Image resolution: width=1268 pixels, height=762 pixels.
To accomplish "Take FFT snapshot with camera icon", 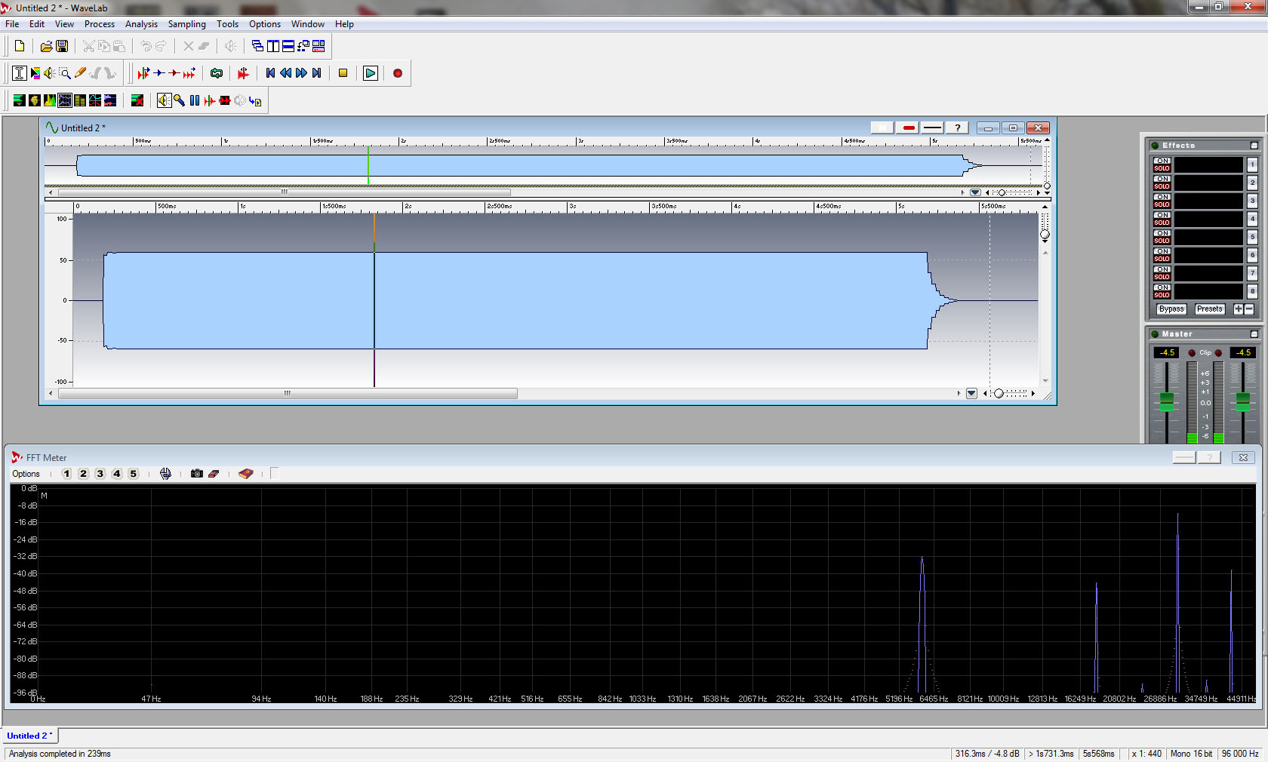I will click(197, 474).
